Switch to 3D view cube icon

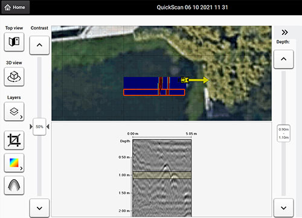[14, 77]
